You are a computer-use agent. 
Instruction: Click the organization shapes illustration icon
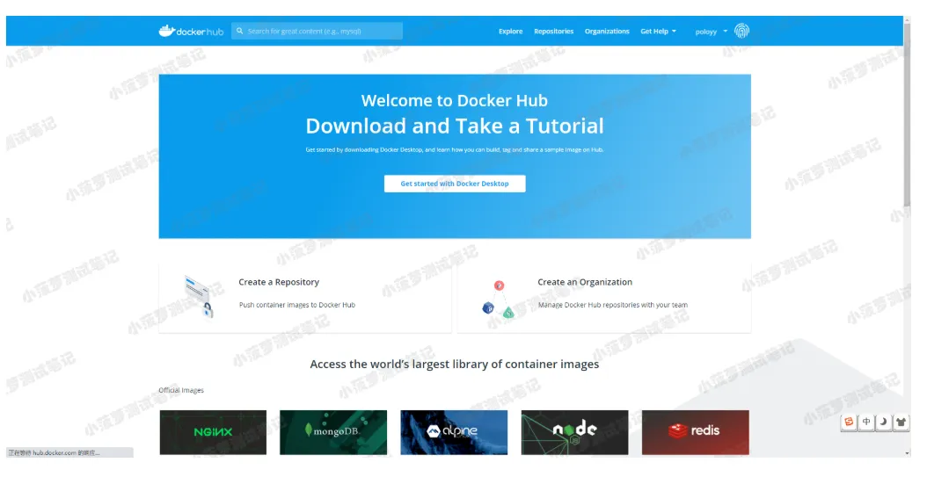click(x=499, y=300)
